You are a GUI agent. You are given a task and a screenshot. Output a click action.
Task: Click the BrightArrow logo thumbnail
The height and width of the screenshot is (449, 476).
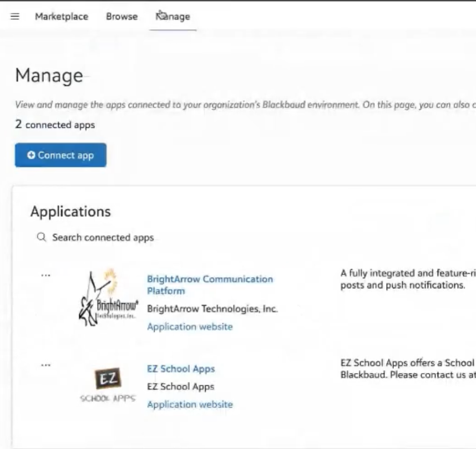pos(108,298)
